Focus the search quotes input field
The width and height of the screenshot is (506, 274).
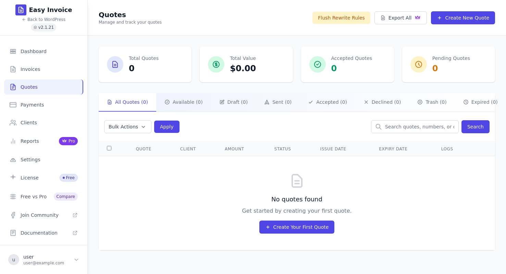pyautogui.click(x=415, y=127)
